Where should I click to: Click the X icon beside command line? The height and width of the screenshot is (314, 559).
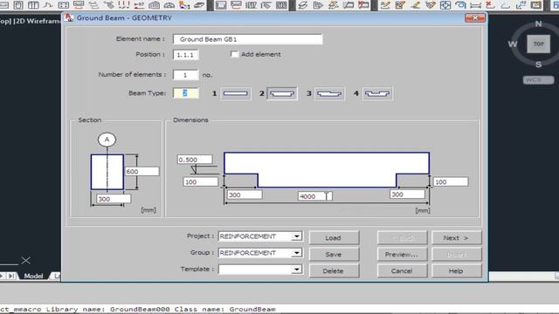[25, 260]
